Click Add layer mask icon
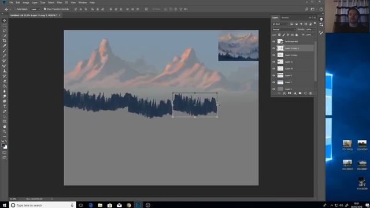 click(290, 94)
